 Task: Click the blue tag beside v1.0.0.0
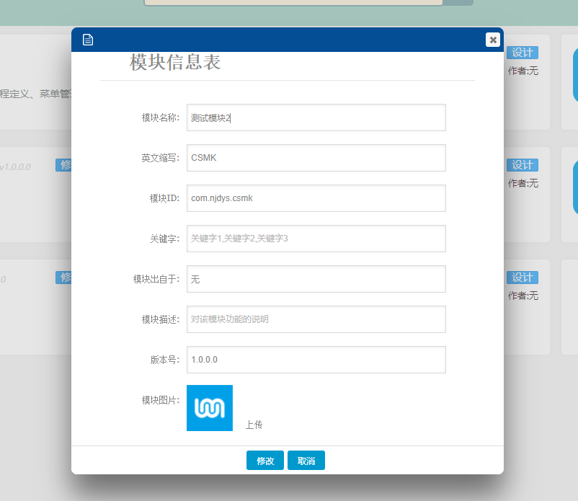coord(63,165)
